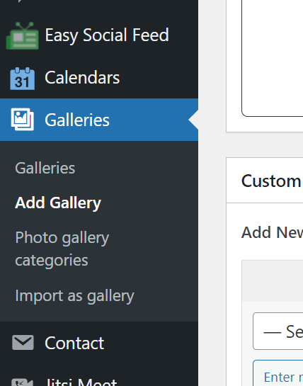Focus the Enter new field input
Screen dimensions: 303x386
(278, 373)
